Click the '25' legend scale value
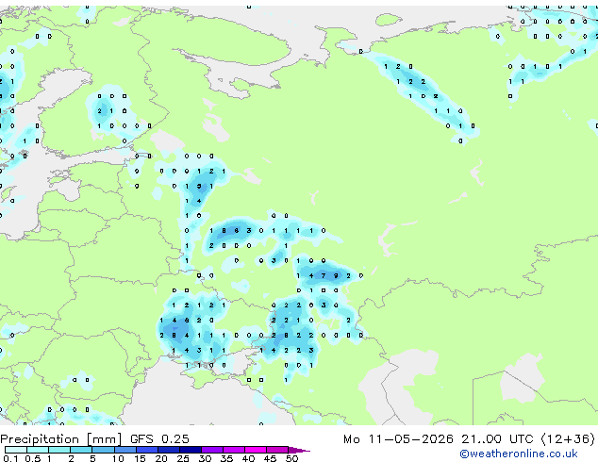This screenshot has width=598, height=462. pyautogui.click(x=183, y=458)
